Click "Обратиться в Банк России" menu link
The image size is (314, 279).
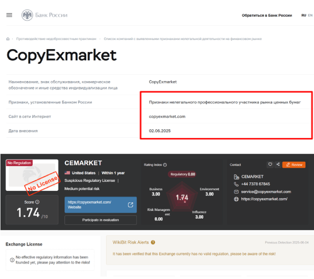[267, 15]
